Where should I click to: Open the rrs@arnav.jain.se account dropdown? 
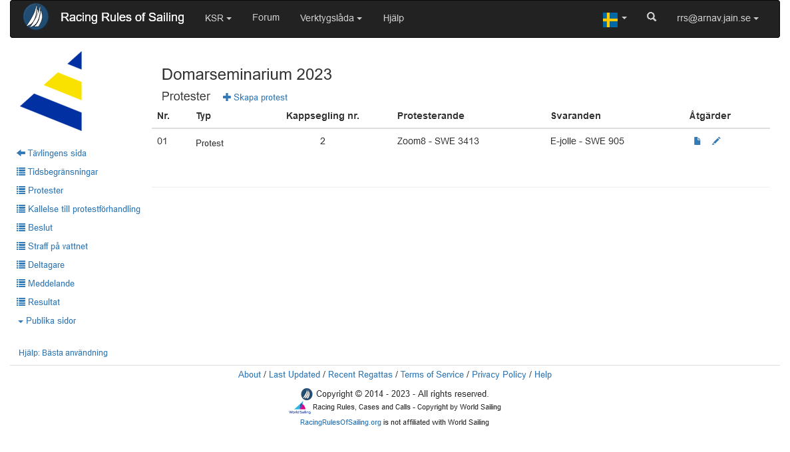coord(717,19)
